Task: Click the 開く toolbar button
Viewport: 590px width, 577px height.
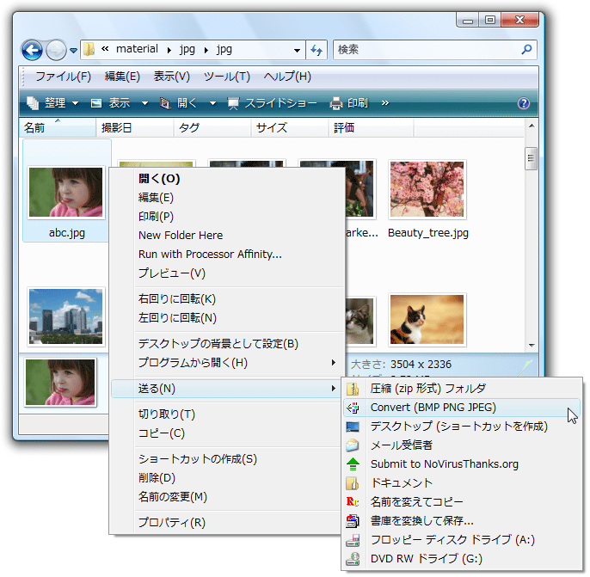Action: click(x=180, y=102)
